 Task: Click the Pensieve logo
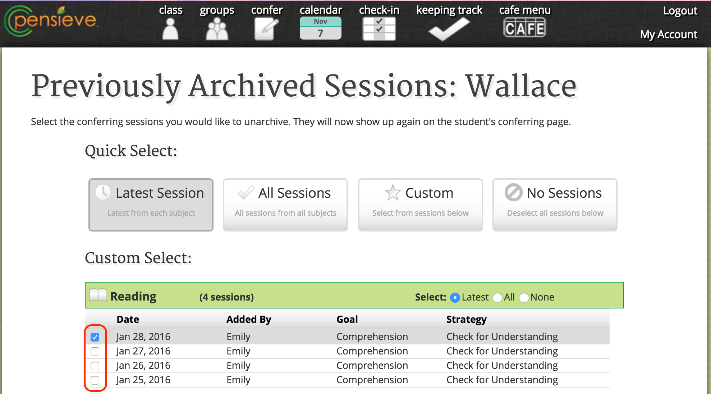tap(51, 21)
